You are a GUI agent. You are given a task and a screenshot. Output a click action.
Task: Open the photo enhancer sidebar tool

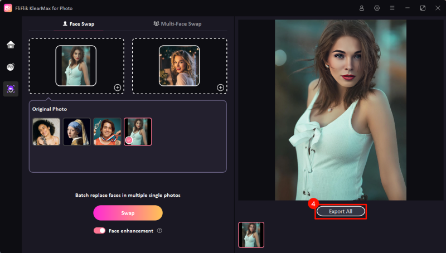pyautogui.click(x=11, y=67)
